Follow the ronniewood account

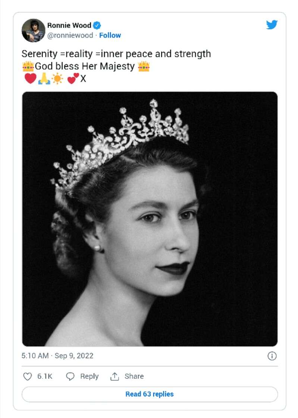coord(110,35)
